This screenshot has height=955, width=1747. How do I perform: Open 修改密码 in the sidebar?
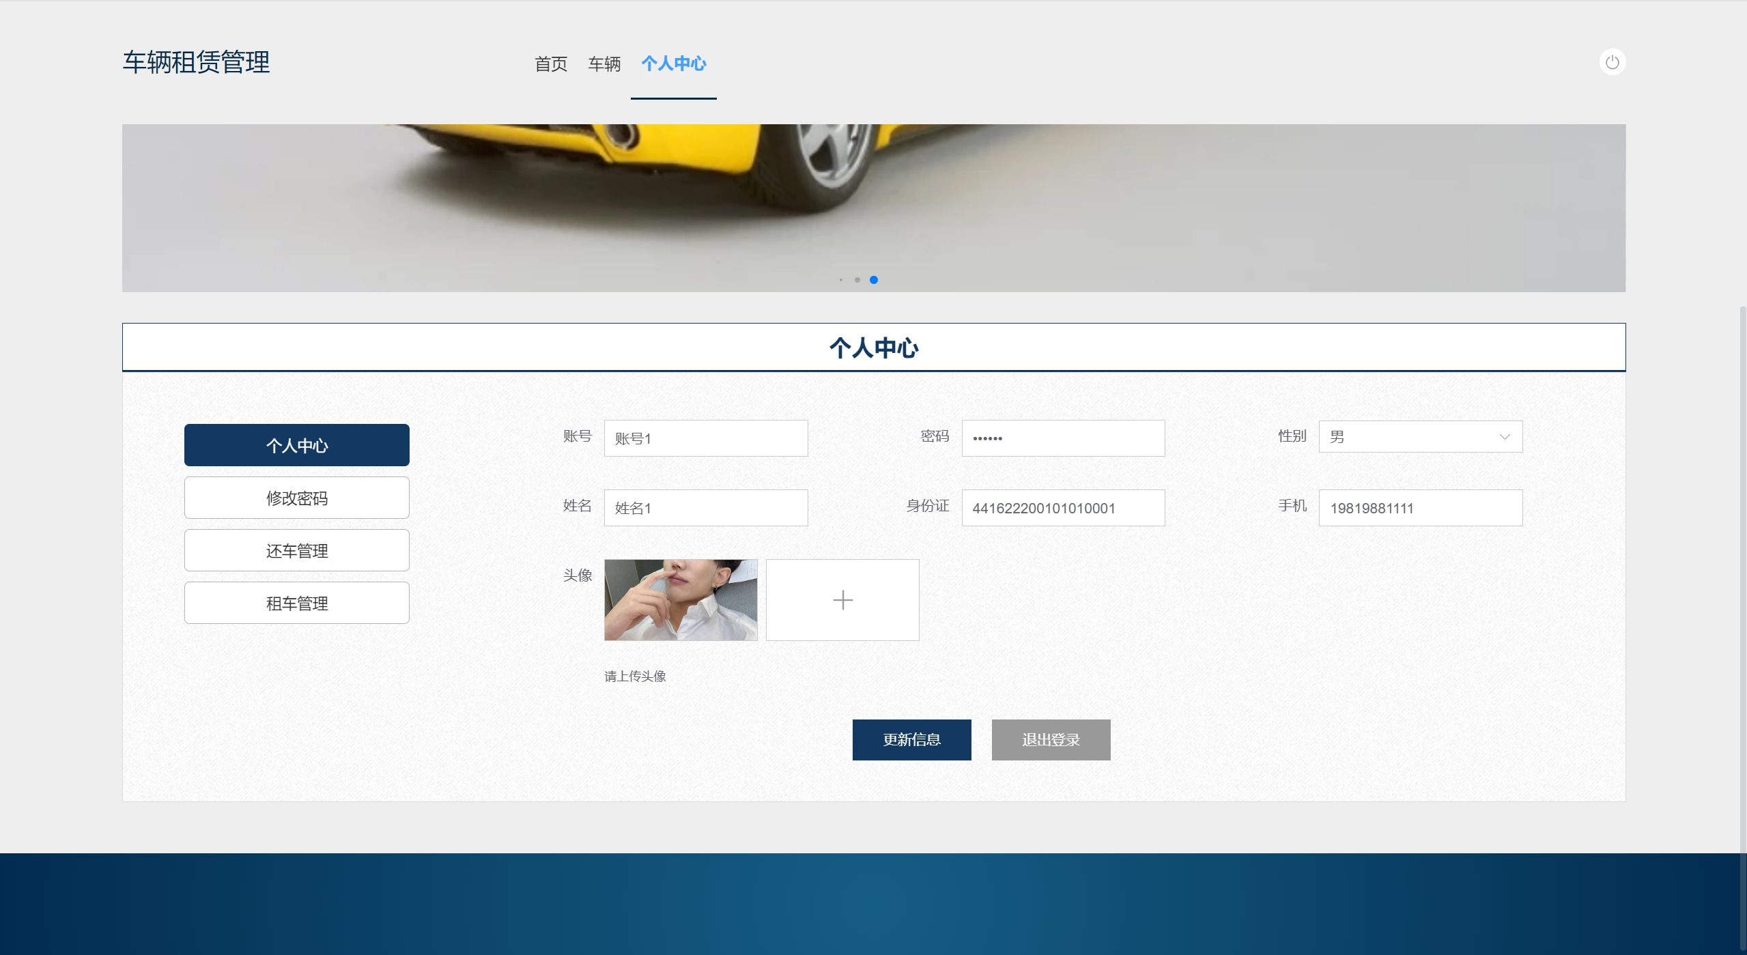297,498
